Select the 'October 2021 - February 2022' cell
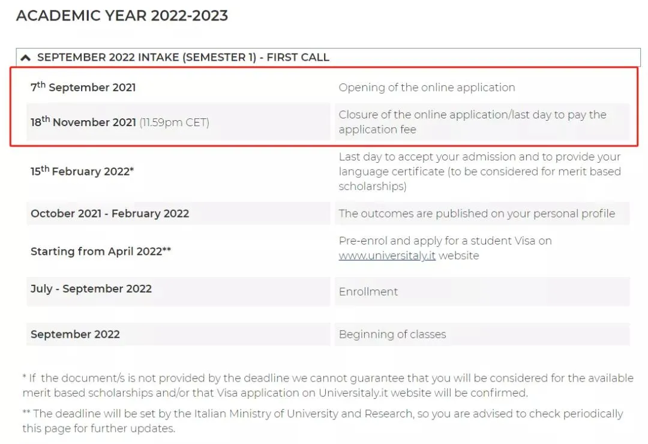Image resolution: width=648 pixels, height=444 pixels. [110, 213]
